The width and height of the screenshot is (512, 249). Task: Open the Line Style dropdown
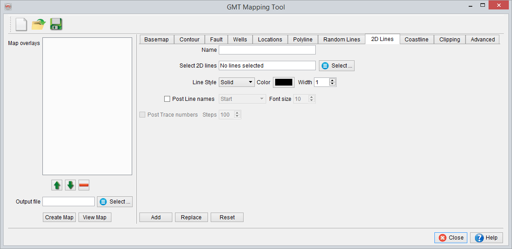[237, 82]
